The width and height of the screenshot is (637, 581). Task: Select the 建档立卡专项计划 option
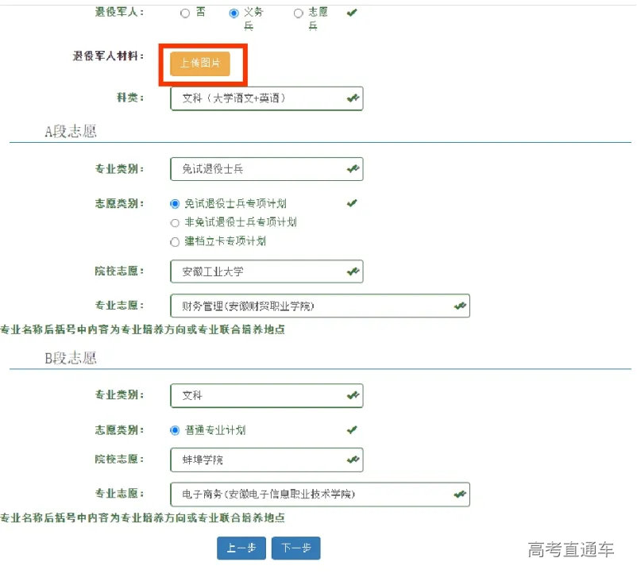175,242
